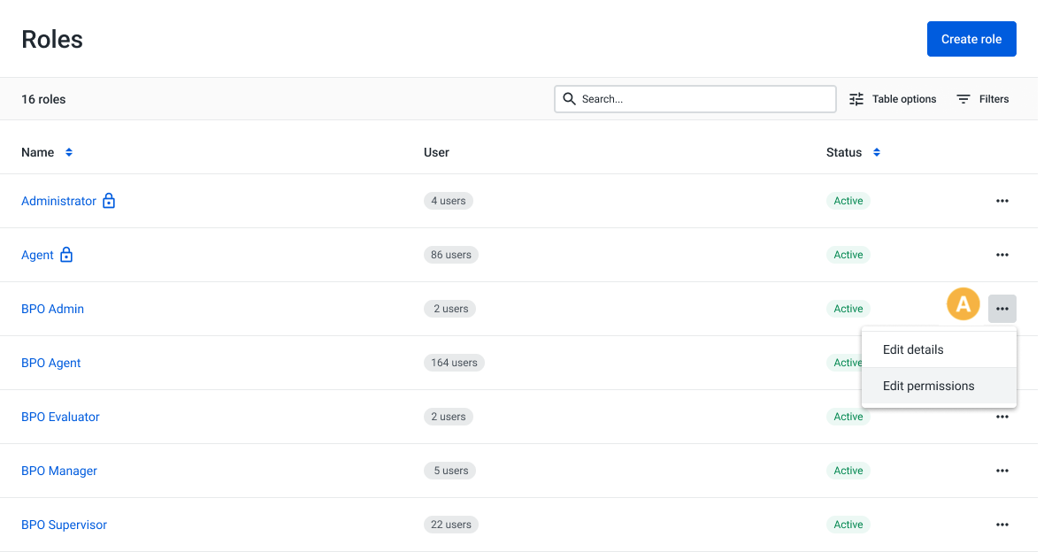The image size is (1044, 552).
Task: Open the actions menu on the Administrator row
Action: 1002,201
